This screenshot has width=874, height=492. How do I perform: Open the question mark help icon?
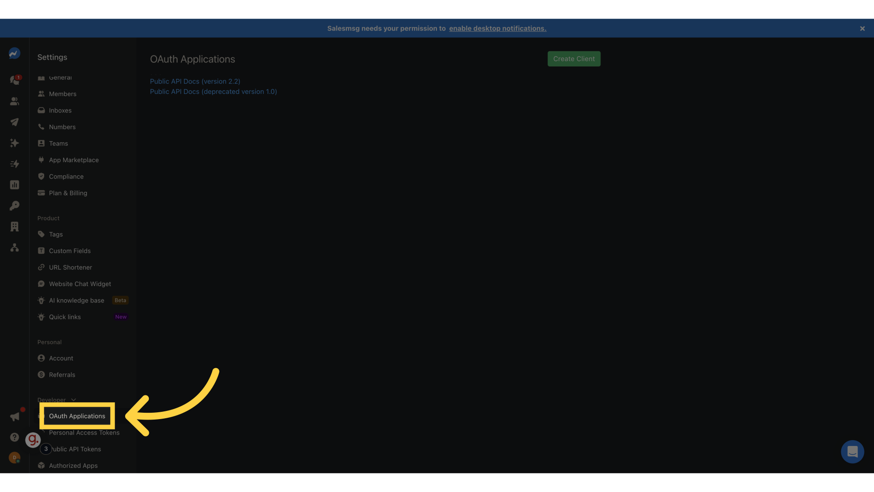[15, 437]
